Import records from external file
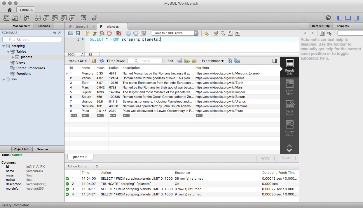Screen dimensions: 363x208 (x=237, y=61)
